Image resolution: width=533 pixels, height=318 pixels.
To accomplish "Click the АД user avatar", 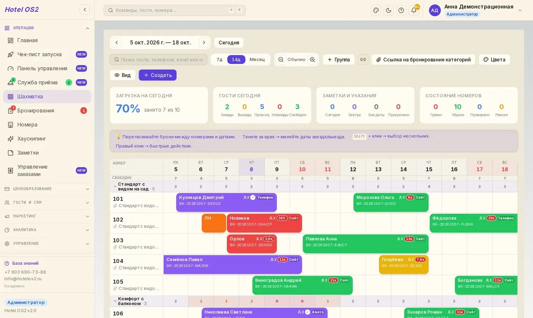I will [435, 10].
